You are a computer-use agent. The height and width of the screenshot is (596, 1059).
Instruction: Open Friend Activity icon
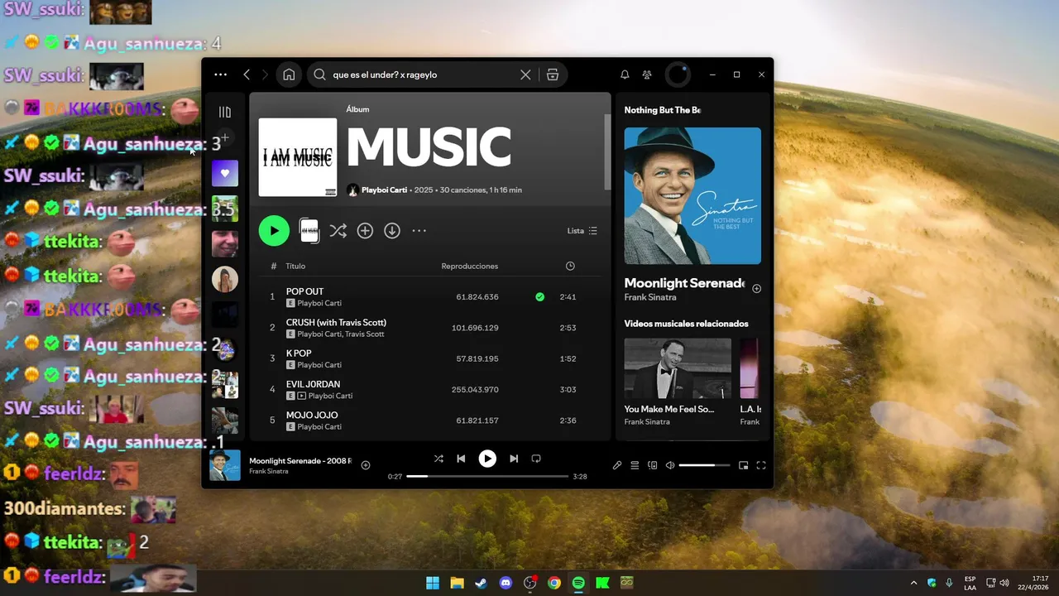point(647,74)
